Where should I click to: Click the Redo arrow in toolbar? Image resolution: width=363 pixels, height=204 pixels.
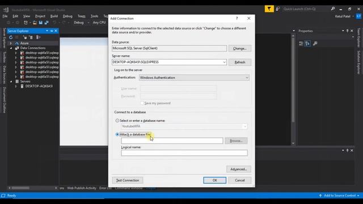[x=64, y=23]
